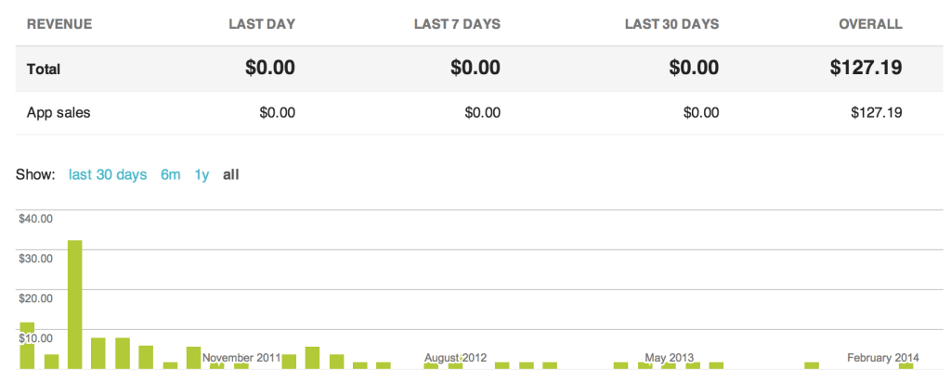Click the tallest revenue bar above $30

coord(74,305)
